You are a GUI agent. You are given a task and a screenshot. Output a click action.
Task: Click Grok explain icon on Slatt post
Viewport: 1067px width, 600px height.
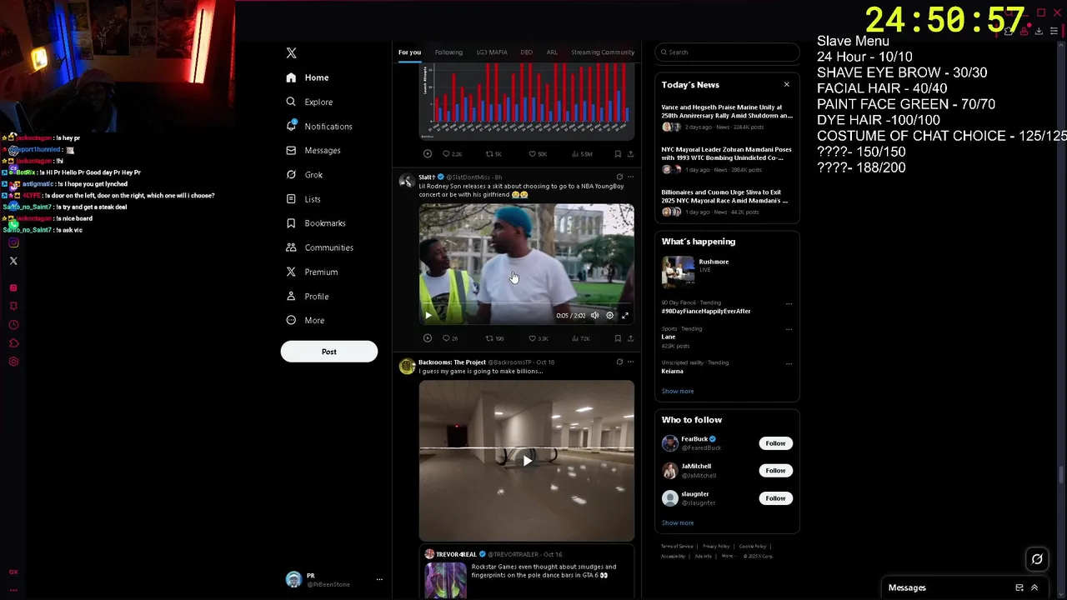(x=619, y=177)
